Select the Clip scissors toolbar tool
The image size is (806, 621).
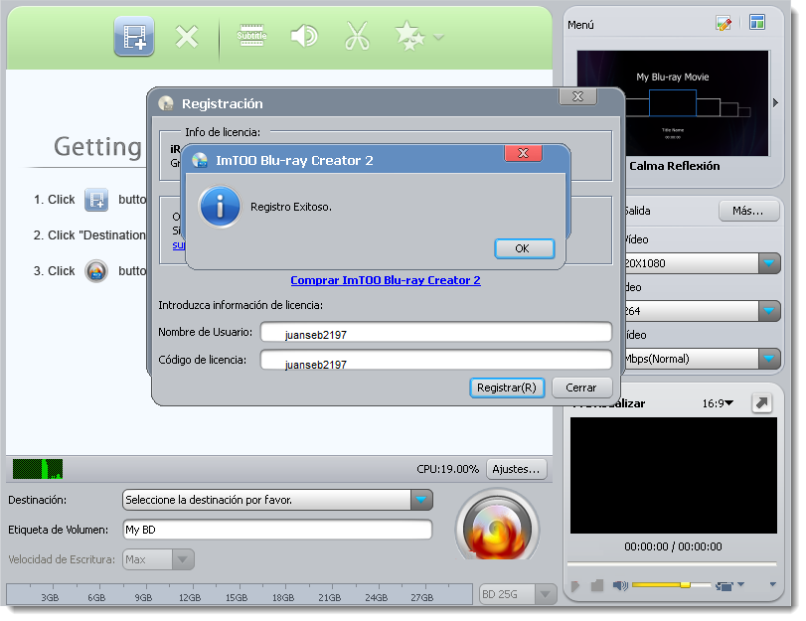pyautogui.click(x=357, y=36)
